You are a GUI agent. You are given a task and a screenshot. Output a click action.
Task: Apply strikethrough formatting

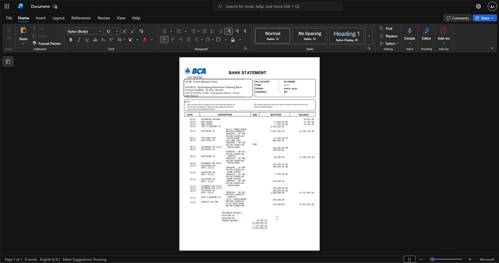pos(95,39)
